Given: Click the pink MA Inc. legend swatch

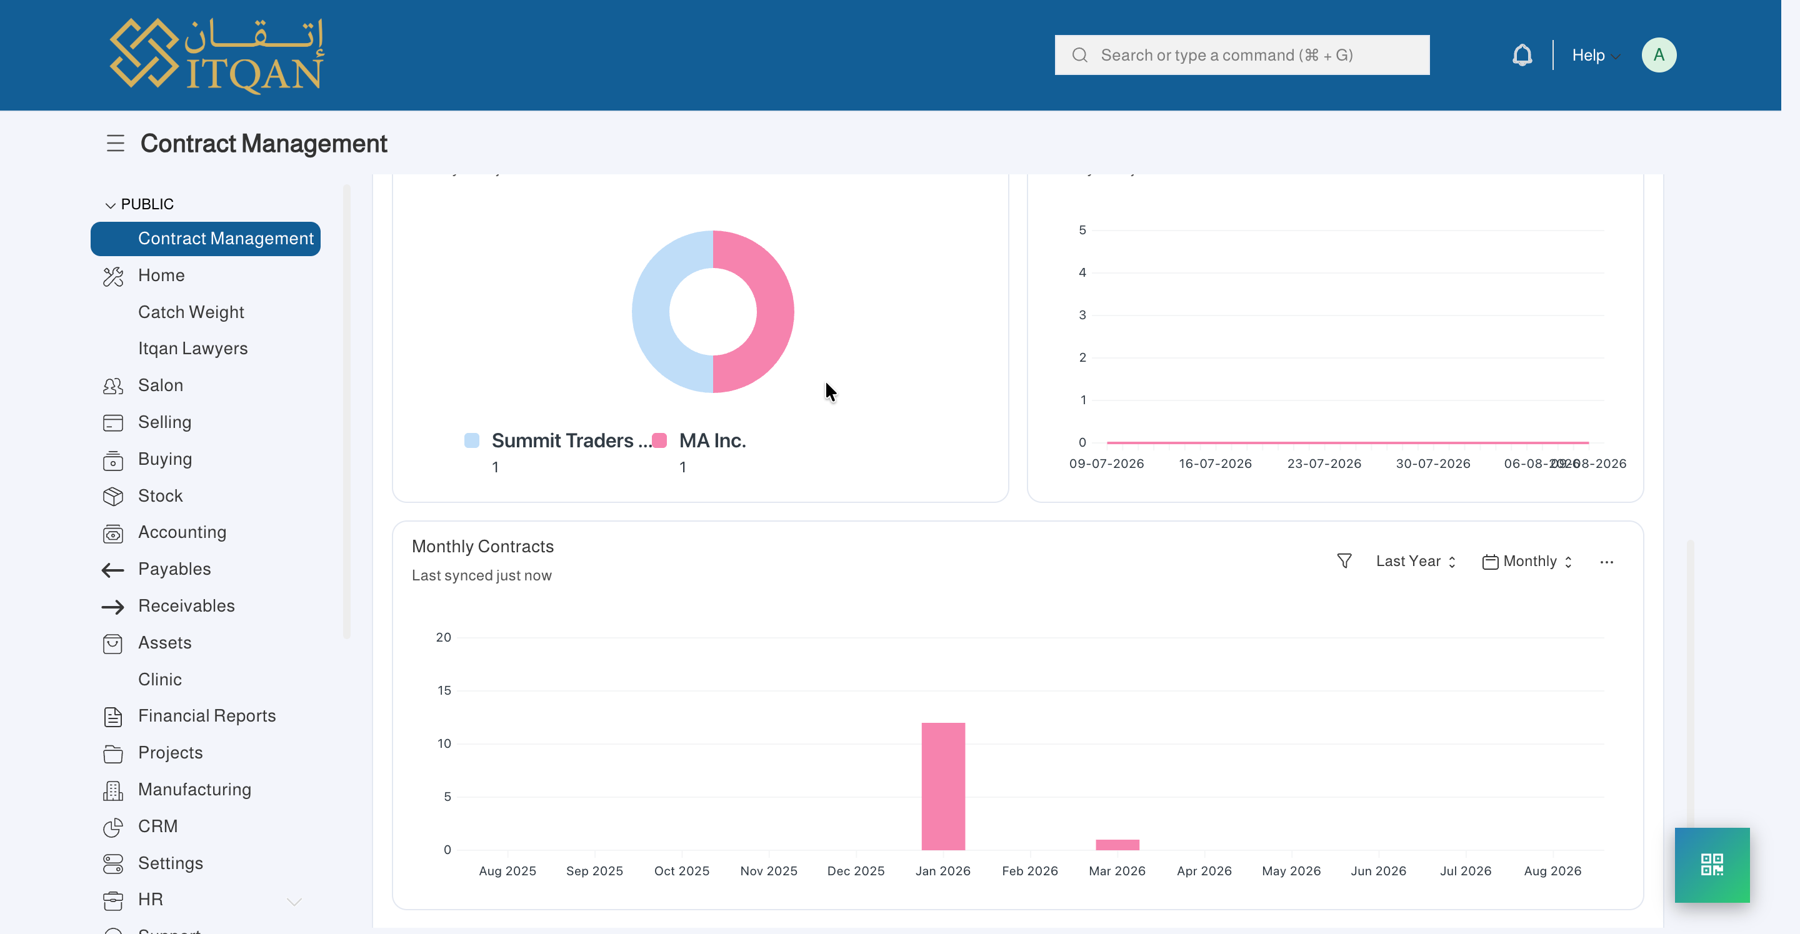Looking at the screenshot, I should tap(659, 440).
